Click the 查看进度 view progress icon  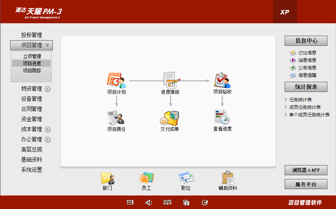[x=222, y=117]
